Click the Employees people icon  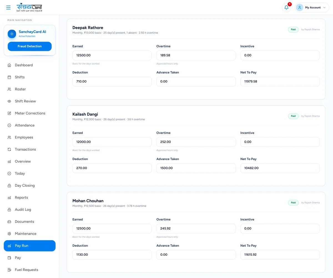coord(9,137)
